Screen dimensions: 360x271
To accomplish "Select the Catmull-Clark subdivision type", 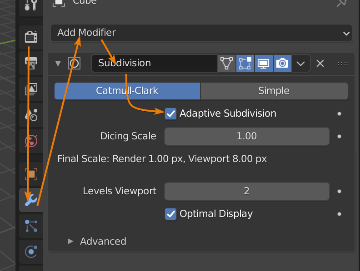I will click(127, 91).
